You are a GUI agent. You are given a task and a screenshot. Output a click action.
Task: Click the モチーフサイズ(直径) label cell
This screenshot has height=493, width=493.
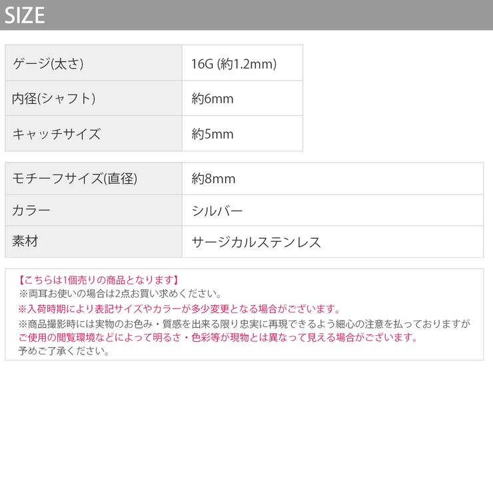point(75,179)
